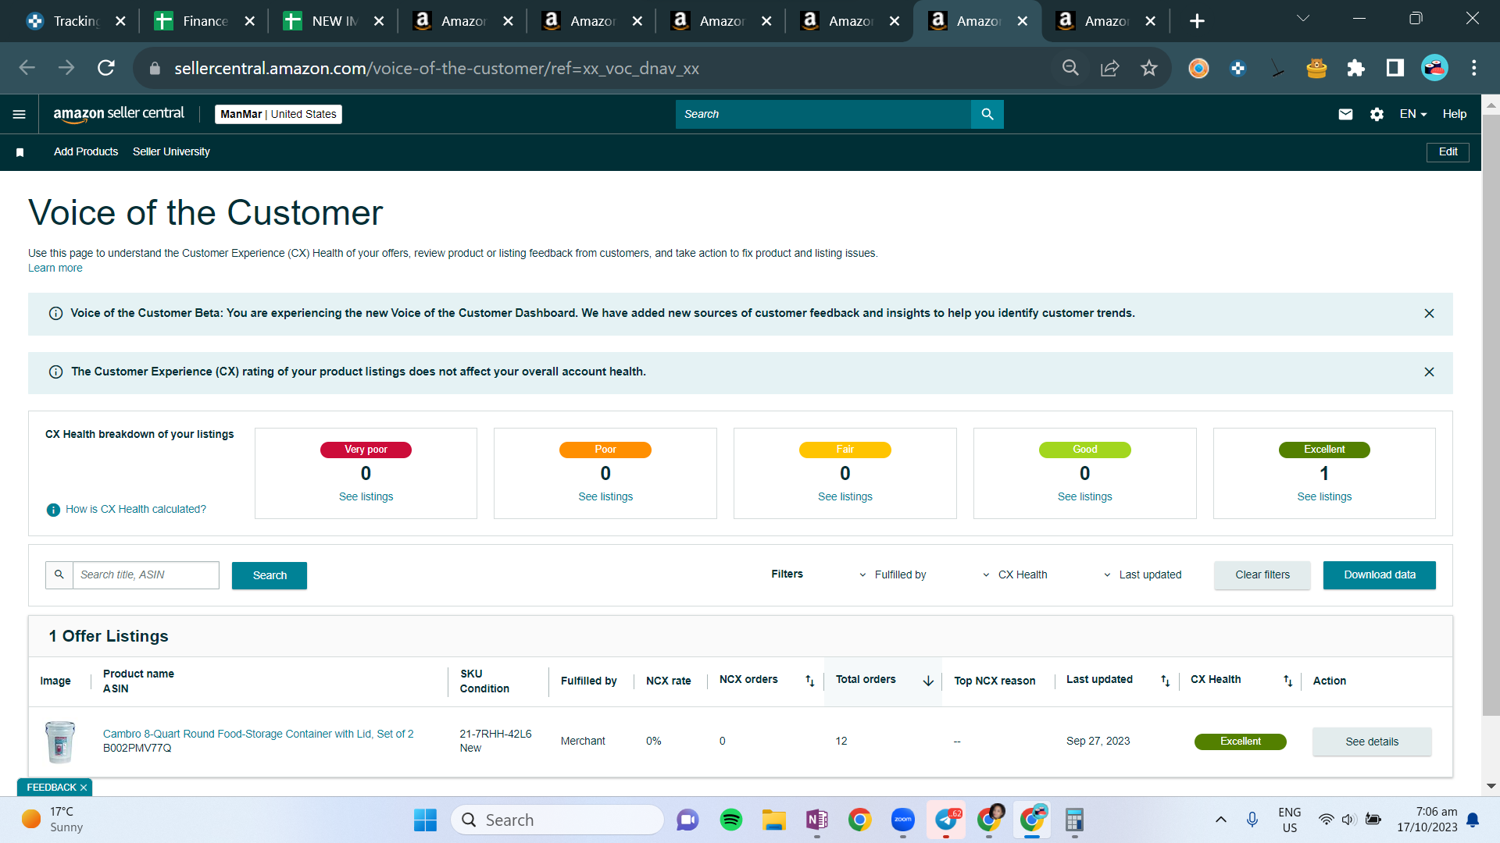Toggle the Chrome side panel icon
Screen dimensions: 1500x843
click(1395, 68)
